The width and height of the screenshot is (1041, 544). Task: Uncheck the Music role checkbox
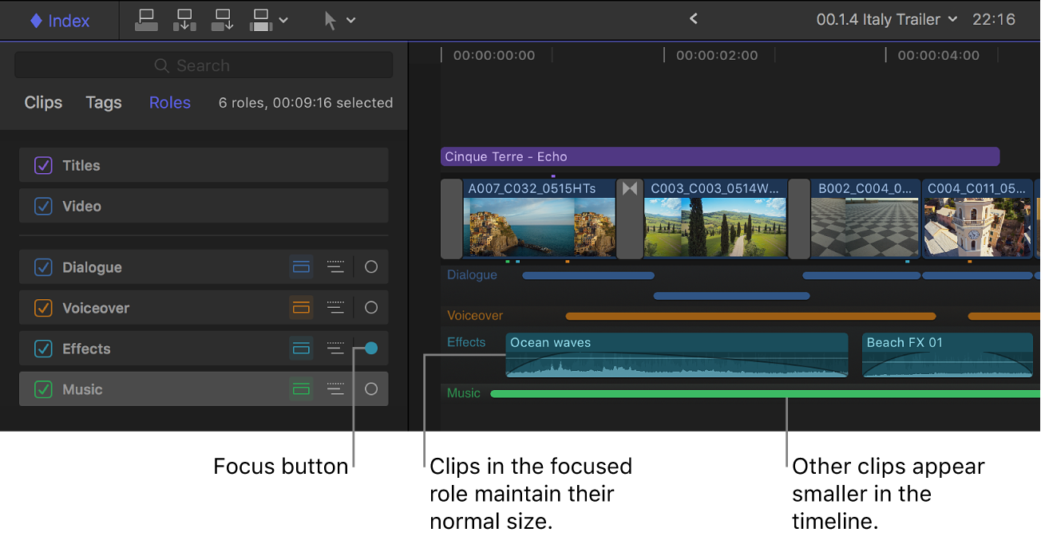(42, 388)
